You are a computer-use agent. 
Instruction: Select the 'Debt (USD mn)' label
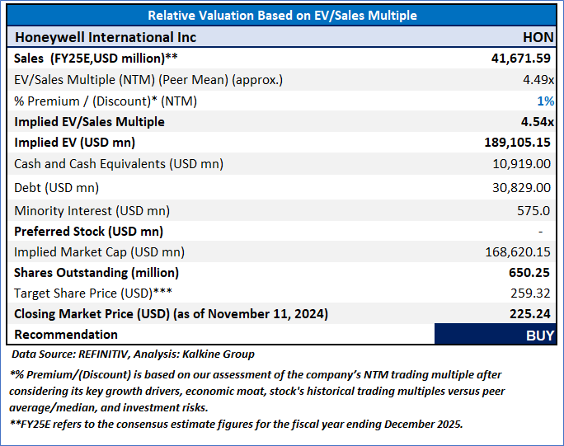pyautogui.click(x=56, y=188)
